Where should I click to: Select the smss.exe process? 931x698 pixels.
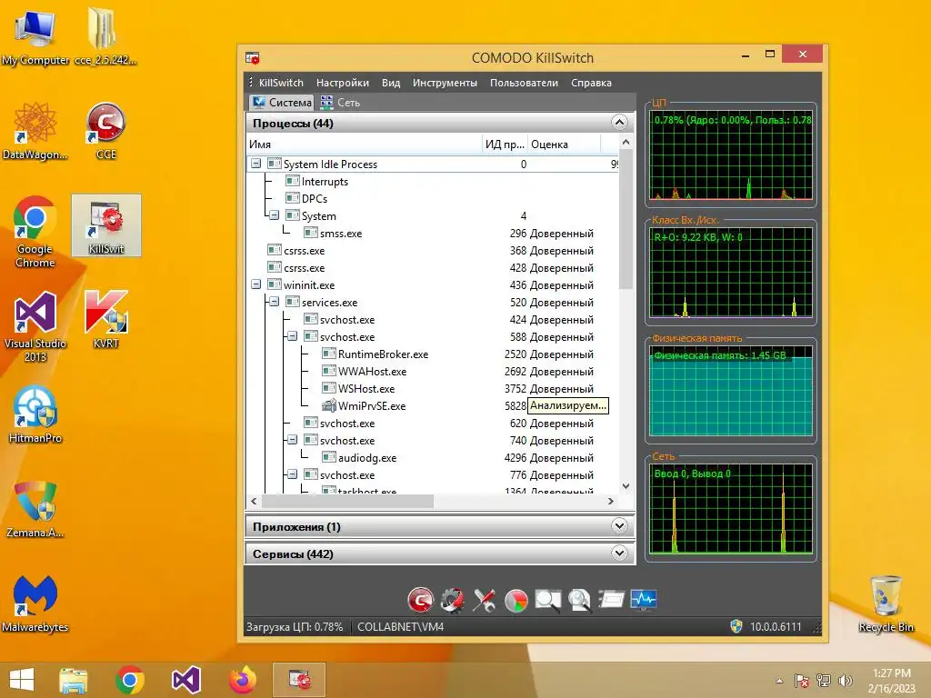[432, 234]
